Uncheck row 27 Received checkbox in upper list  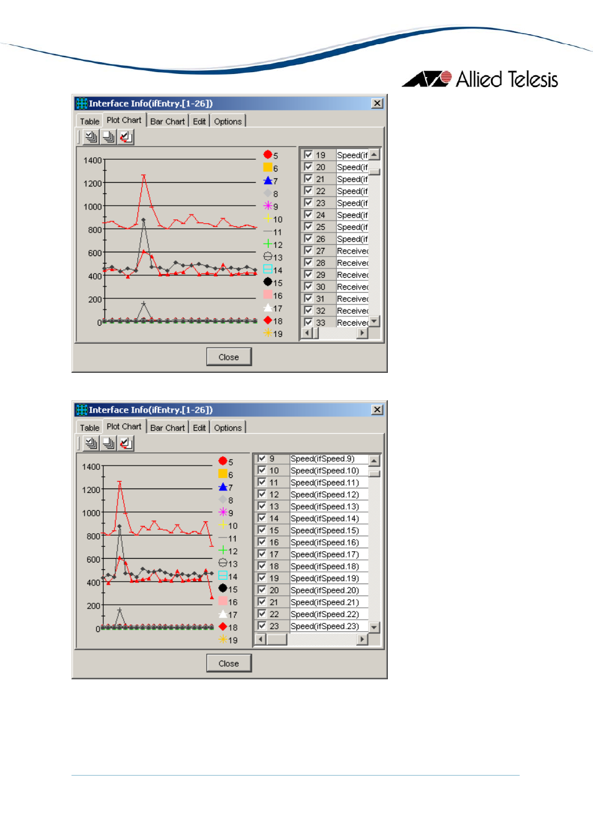pyautogui.click(x=308, y=250)
